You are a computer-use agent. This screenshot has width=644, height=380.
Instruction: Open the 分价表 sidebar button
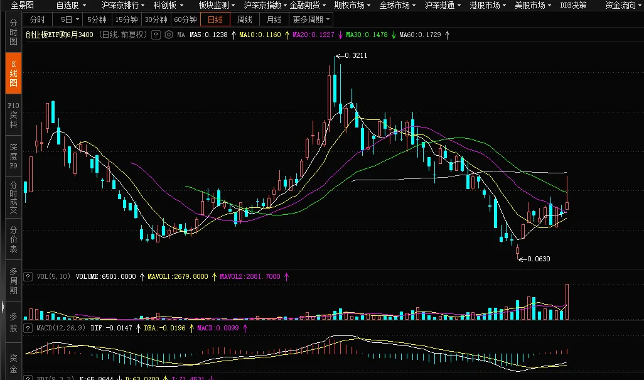[x=13, y=239]
